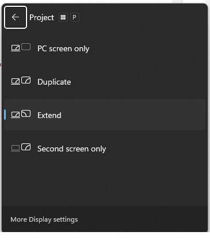The image size is (210, 243).
Task: Switch to Second screen only label
Action: [x=71, y=149]
